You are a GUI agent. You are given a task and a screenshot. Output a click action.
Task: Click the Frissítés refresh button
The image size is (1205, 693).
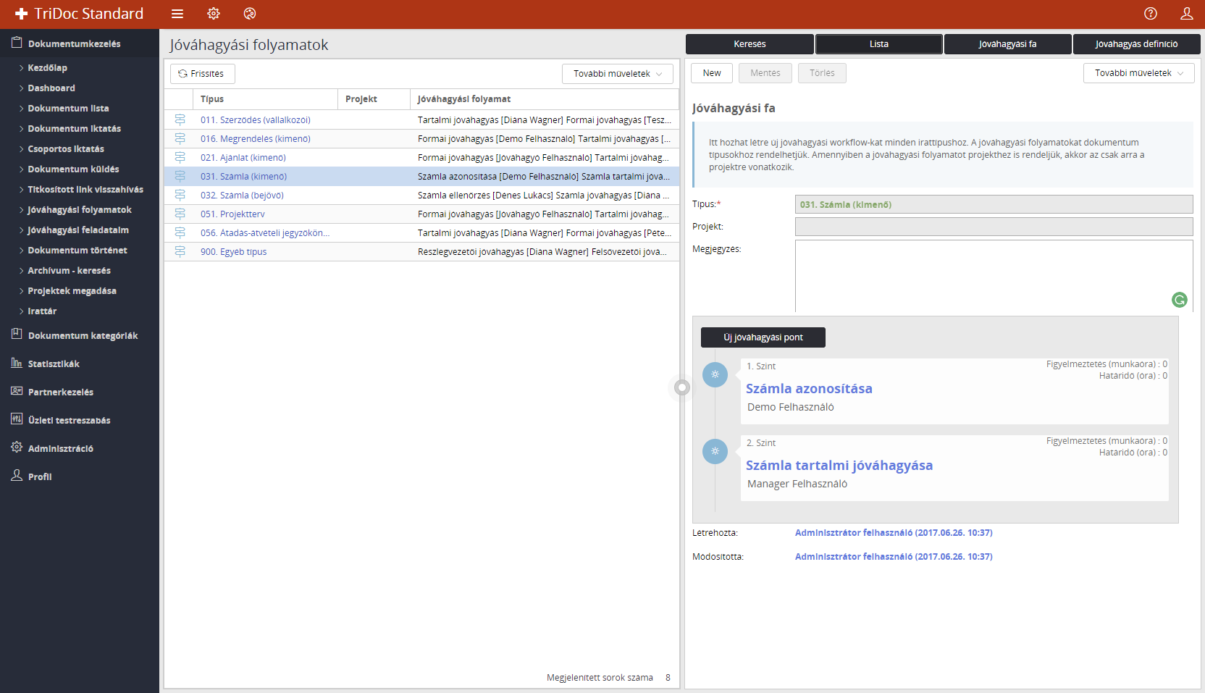pos(203,74)
